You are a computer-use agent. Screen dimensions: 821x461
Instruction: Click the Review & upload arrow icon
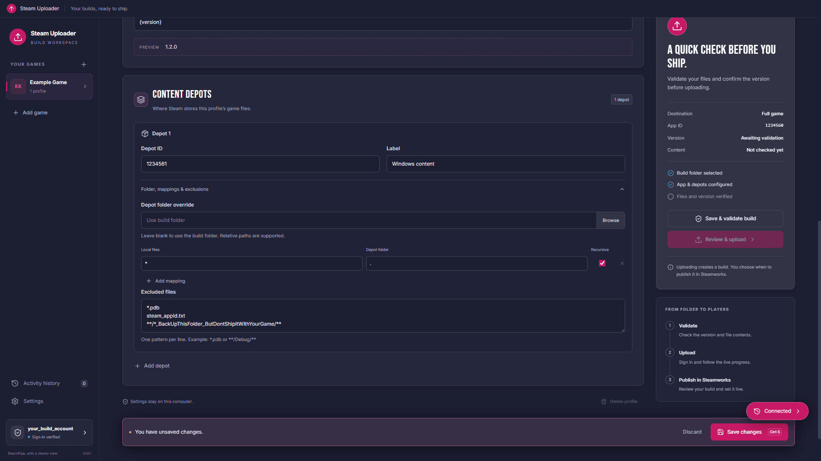pos(698,239)
